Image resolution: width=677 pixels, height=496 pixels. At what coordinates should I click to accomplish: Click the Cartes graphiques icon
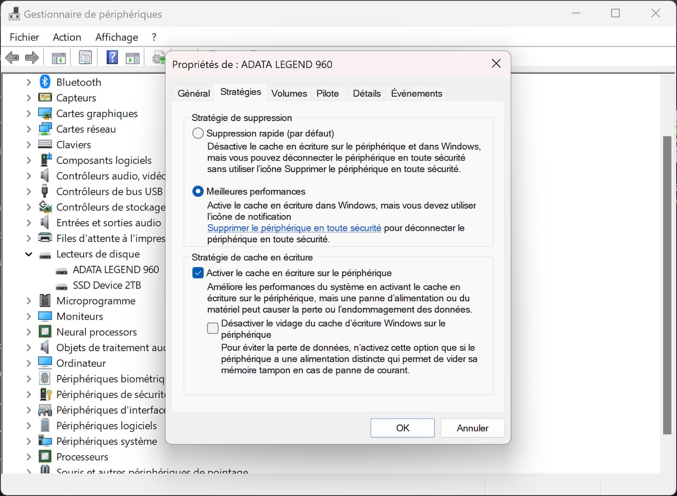pyautogui.click(x=45, y=113)
